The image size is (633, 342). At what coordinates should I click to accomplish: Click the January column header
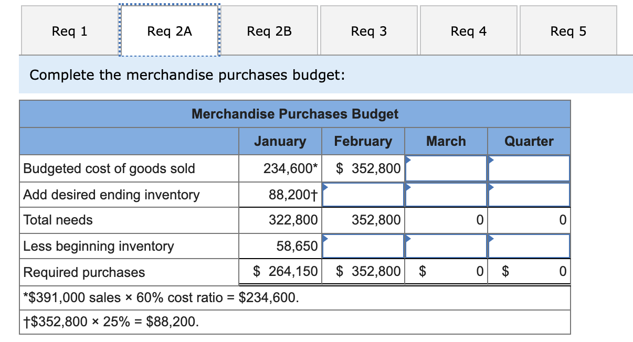[280, 141]
